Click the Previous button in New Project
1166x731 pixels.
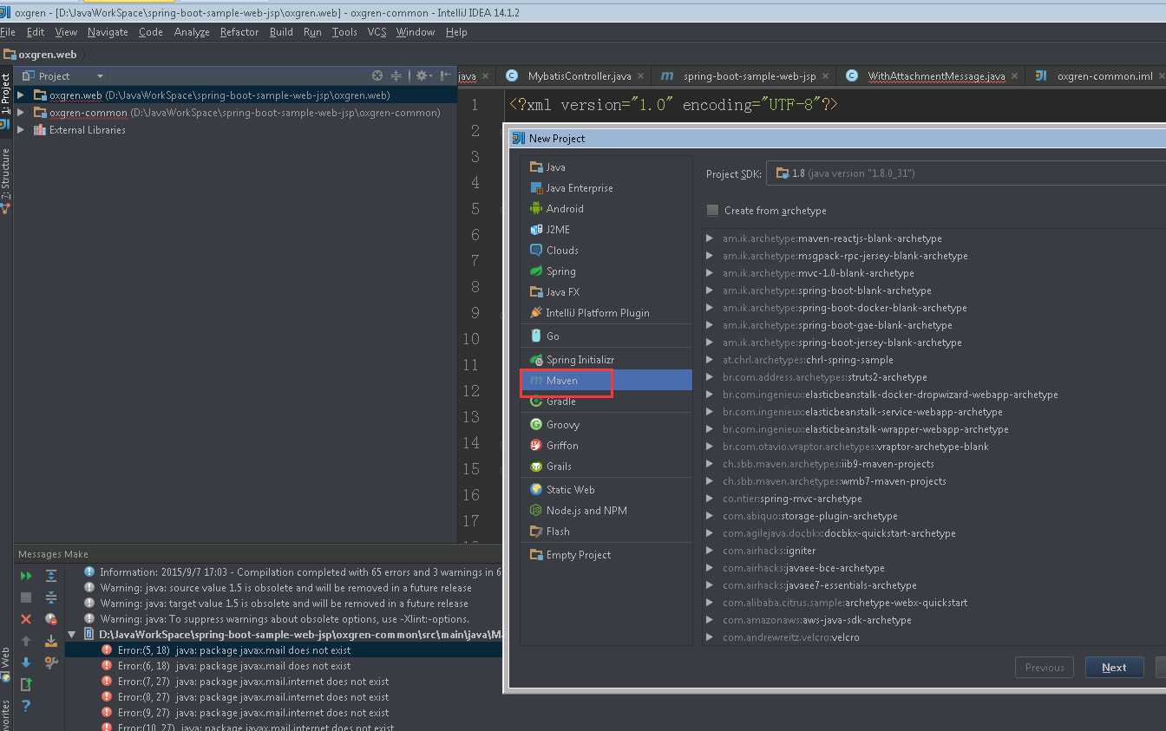click(1045, 668)
